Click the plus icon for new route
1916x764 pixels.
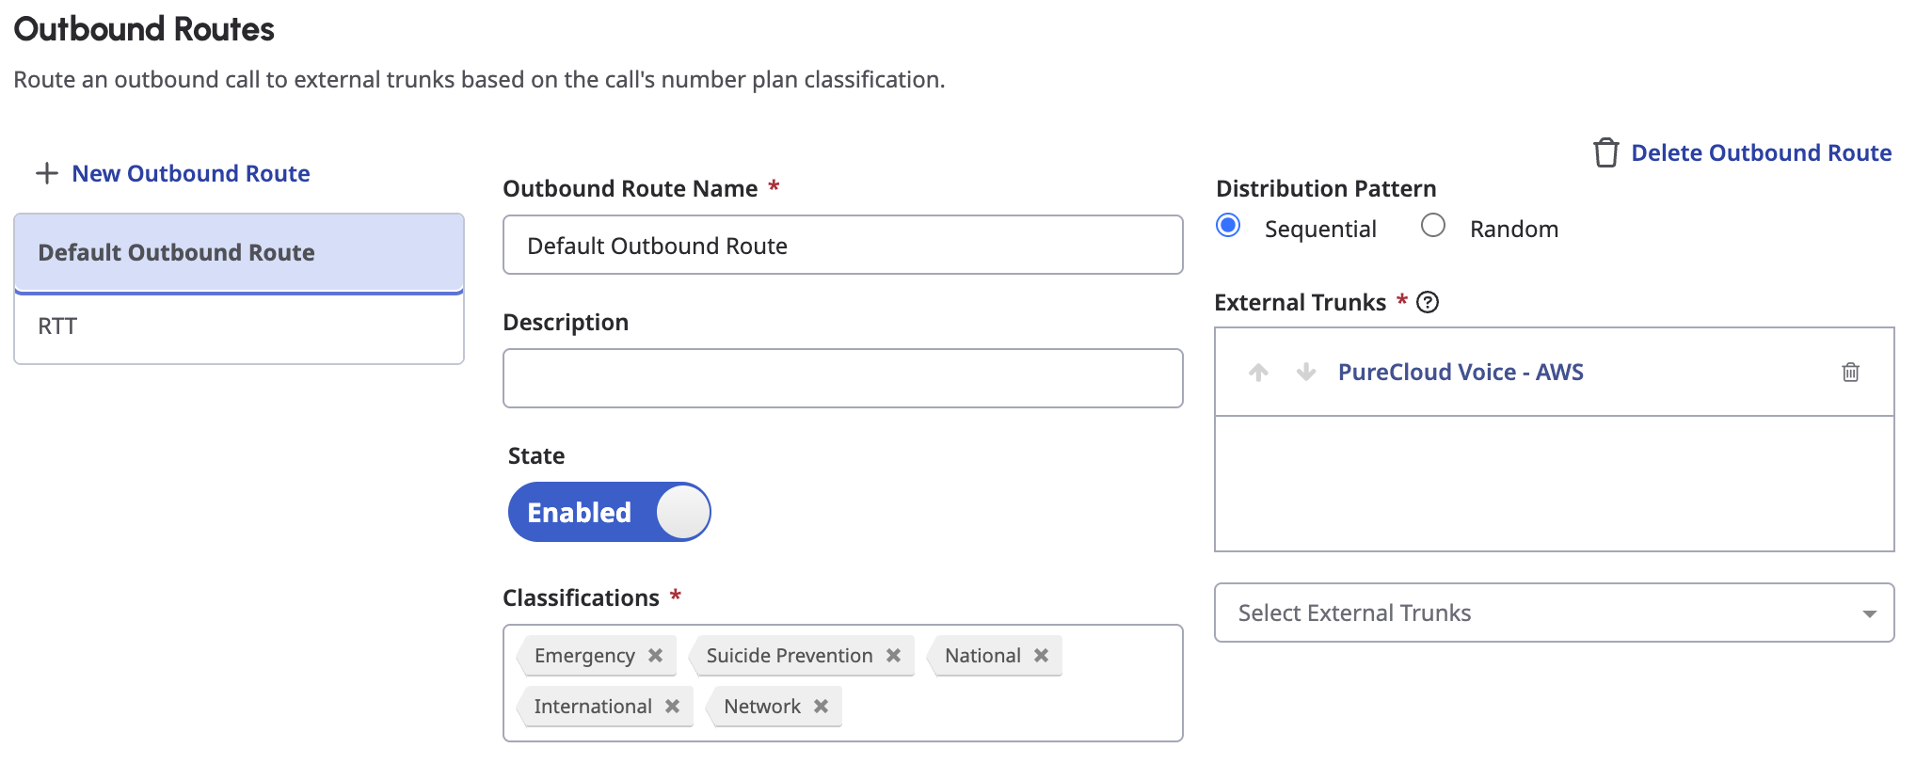click(46, 174)
